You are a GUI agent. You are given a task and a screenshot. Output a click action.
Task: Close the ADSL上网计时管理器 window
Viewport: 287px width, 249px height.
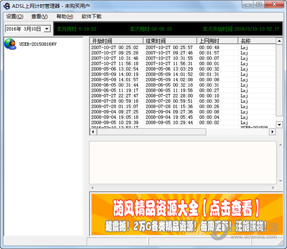coord(275,4)
